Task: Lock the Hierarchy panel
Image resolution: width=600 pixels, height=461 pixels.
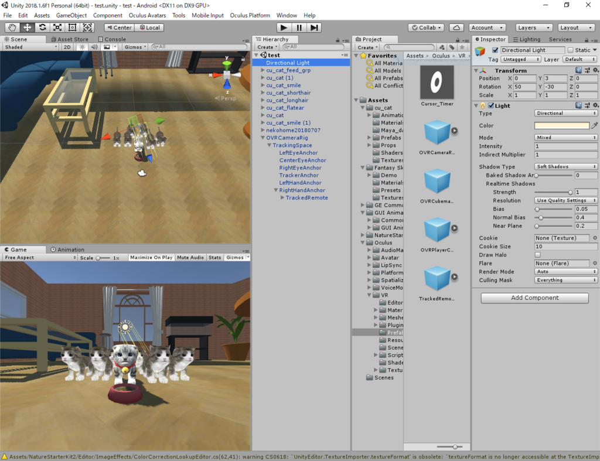Action: click(337, 40)
